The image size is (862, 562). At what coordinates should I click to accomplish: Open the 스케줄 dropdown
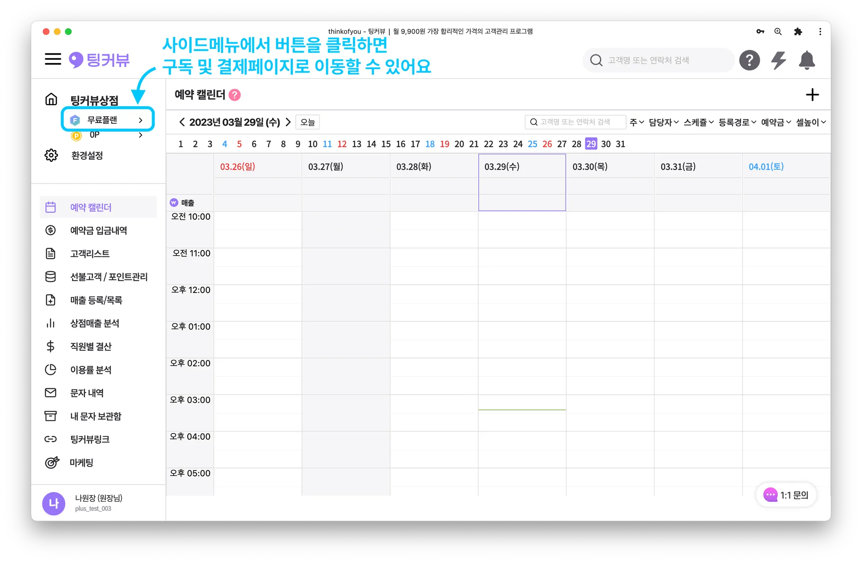[x=698, y=122]
